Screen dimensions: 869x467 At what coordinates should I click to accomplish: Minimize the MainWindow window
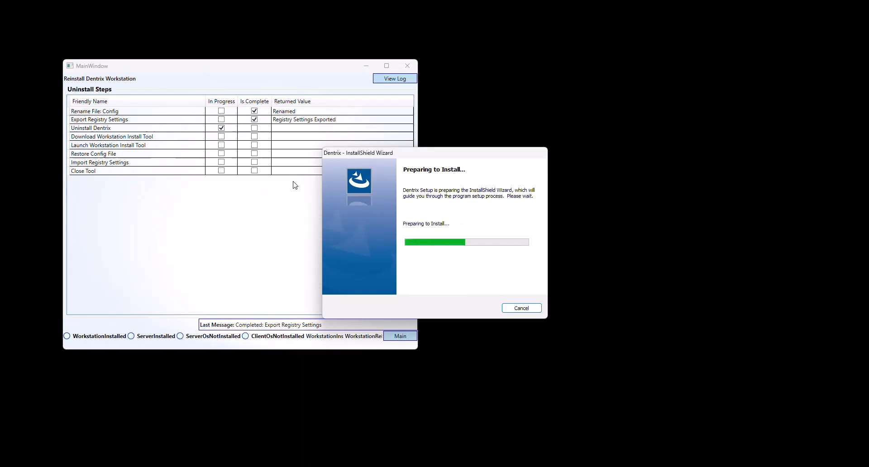click(x=366, y=66)
